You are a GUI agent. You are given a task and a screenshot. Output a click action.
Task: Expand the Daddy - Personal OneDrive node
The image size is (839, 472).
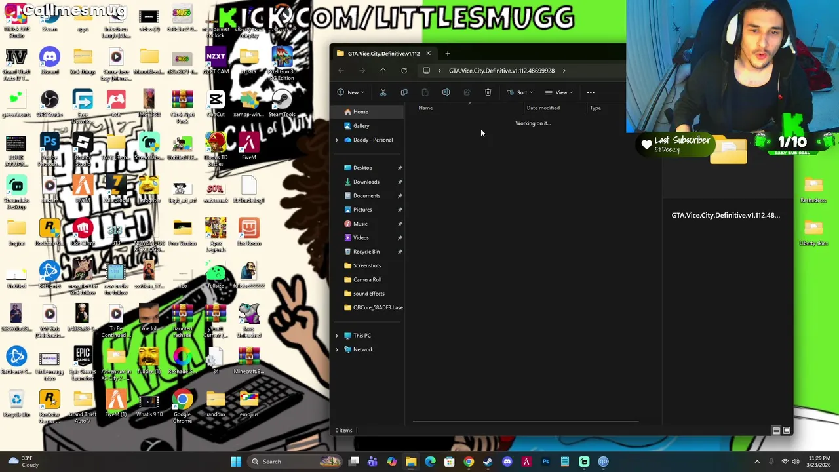click(x=337, y=140)
